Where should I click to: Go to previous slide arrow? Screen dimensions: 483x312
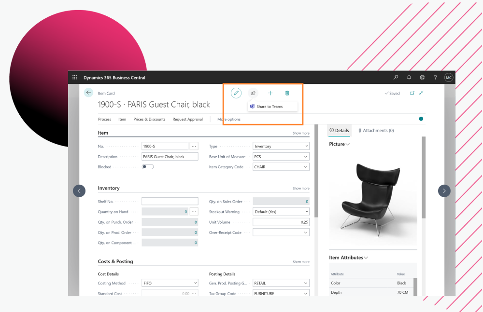(x=79, y=191)
